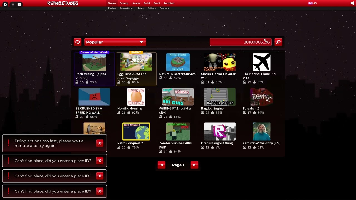Viewport: 356px width, 200px height.
Task: Open the Games tab
Action: [112, 3]
